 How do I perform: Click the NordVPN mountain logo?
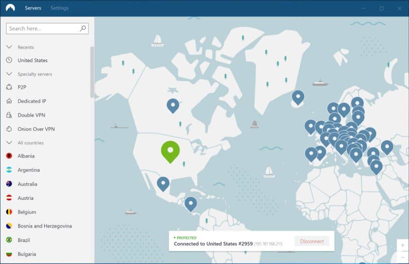[x=10, y=8]
